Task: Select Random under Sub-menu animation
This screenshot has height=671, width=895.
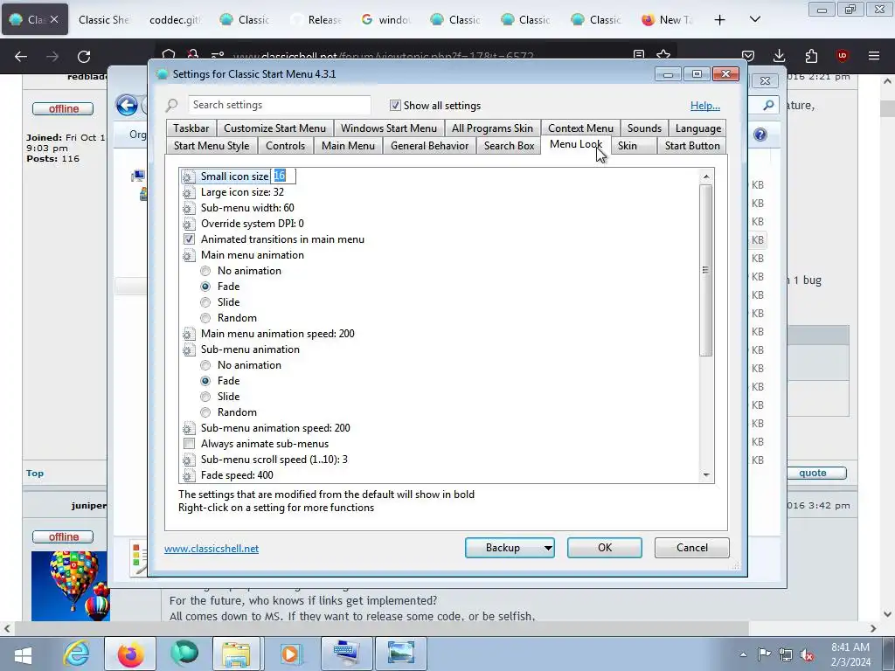Action: 205,412
